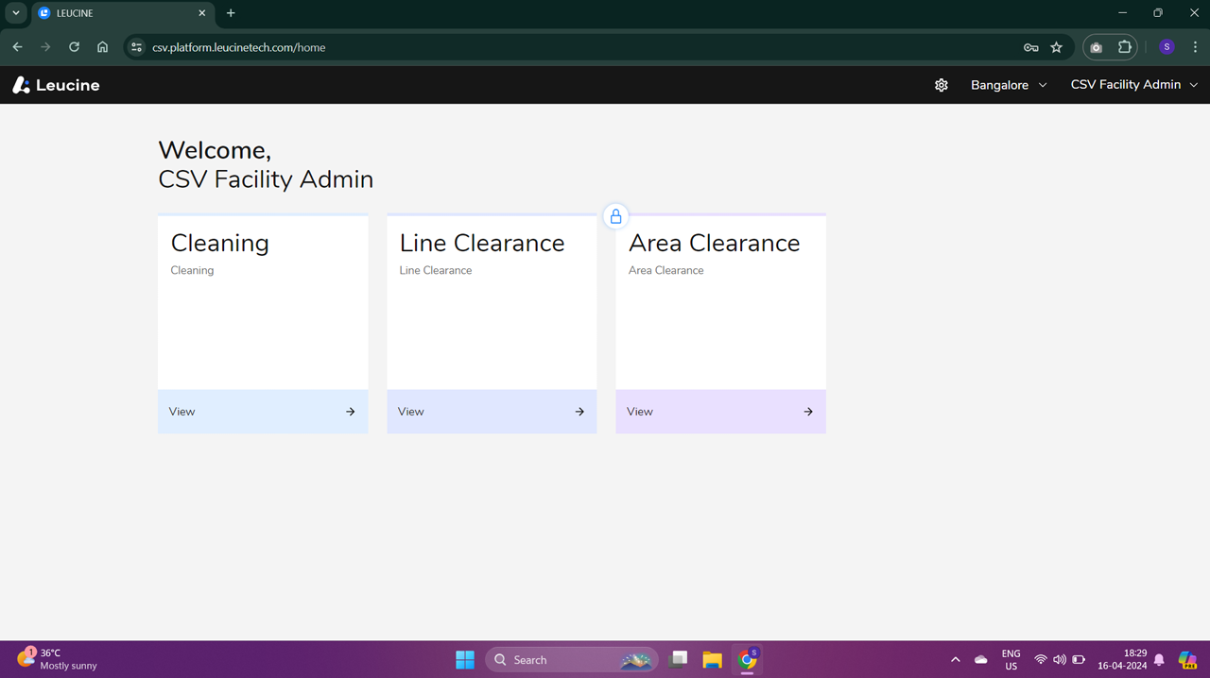Open the settings gear in Leucine header
Screen dimensions: 1210x678
942,85
